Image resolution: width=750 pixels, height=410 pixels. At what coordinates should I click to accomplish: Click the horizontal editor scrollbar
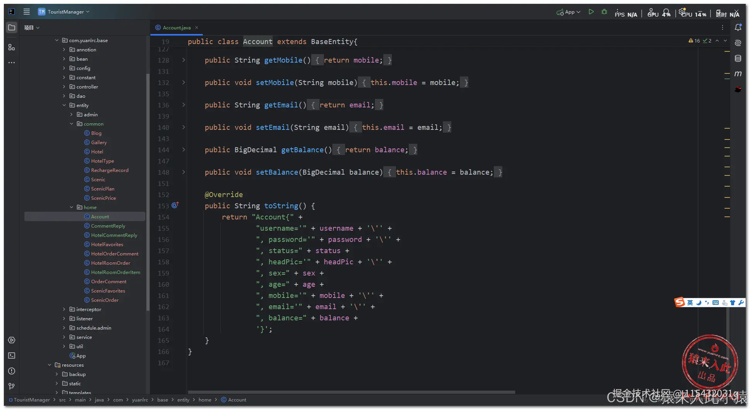pyautogui.click(x=351, y=392)
